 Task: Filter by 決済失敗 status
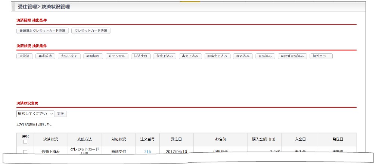pos(141,56)
